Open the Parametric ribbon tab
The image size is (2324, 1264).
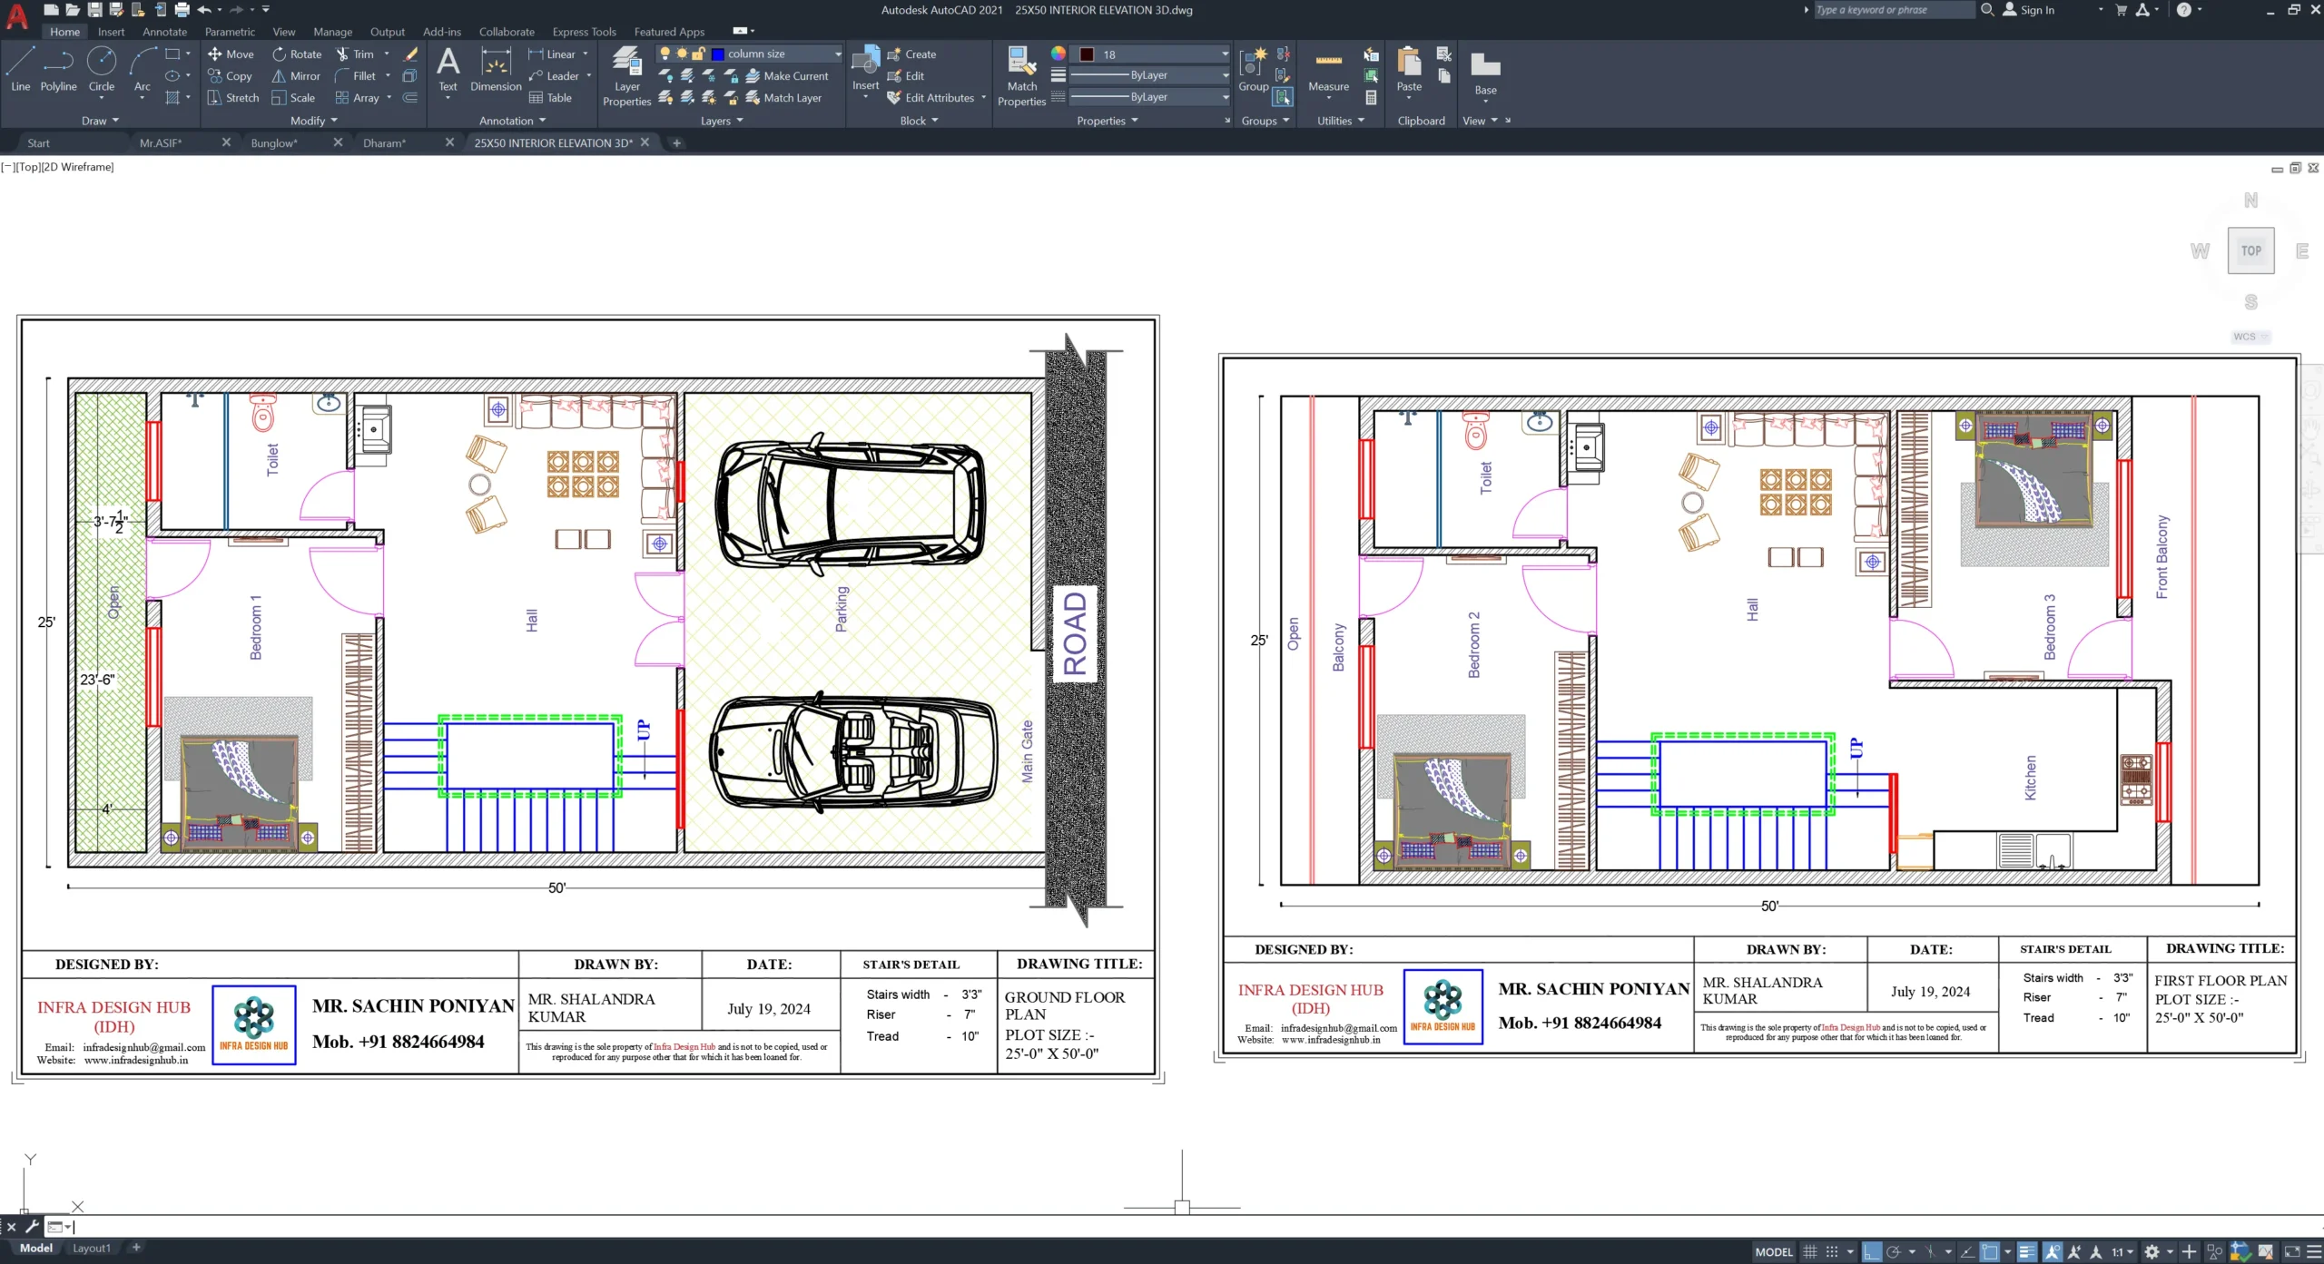230,32
